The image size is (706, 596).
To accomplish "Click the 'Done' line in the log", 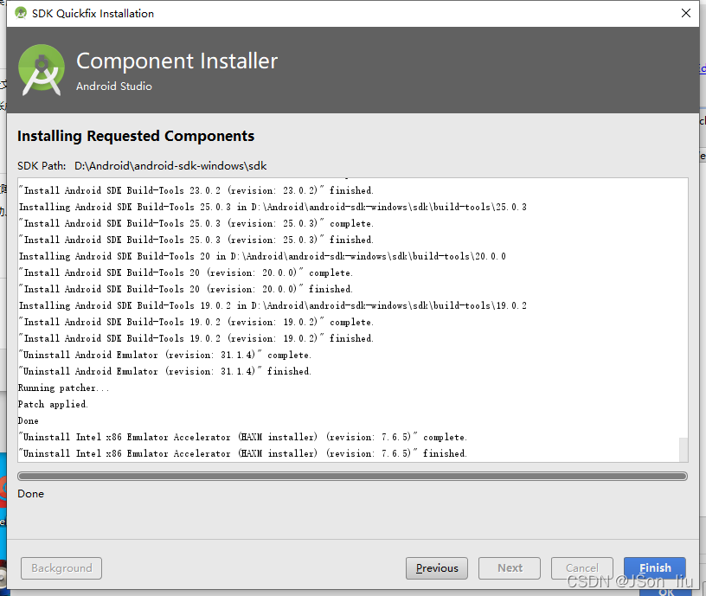I will pyautogui.click(x=29, y=421).
